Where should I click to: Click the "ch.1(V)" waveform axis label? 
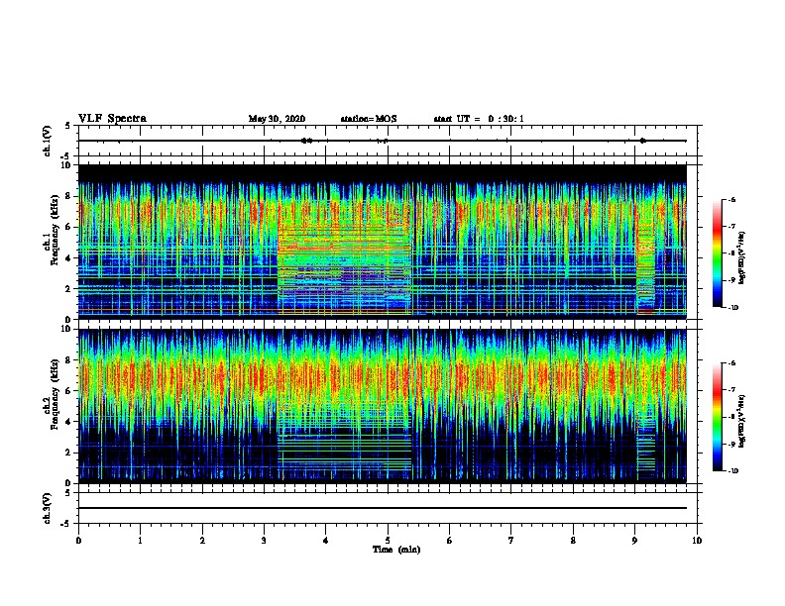(48, 141)
